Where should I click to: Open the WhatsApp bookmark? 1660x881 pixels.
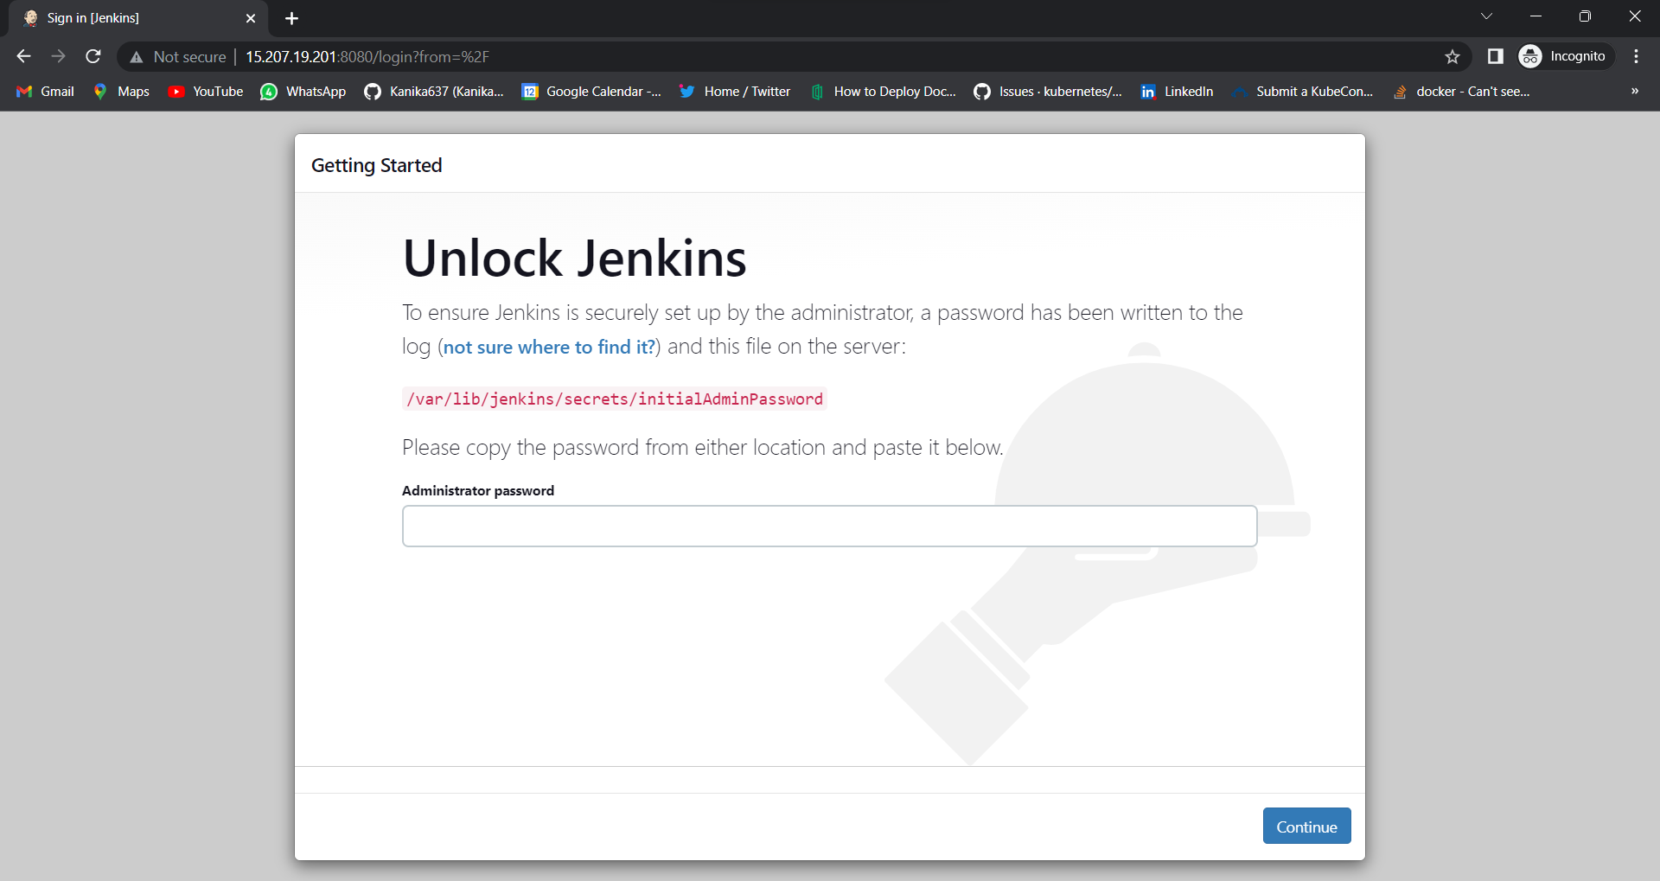tap(303, 92)
